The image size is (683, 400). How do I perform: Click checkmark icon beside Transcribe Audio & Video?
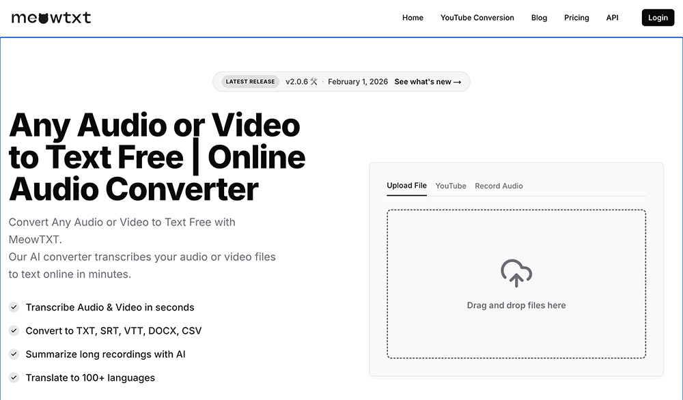point(14,307)
